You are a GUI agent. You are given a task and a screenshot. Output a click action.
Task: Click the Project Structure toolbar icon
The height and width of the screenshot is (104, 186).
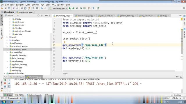[x=98, y=8]
